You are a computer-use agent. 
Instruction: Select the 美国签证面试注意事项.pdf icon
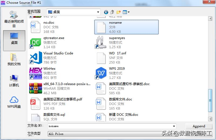click(x=35, y=104)
